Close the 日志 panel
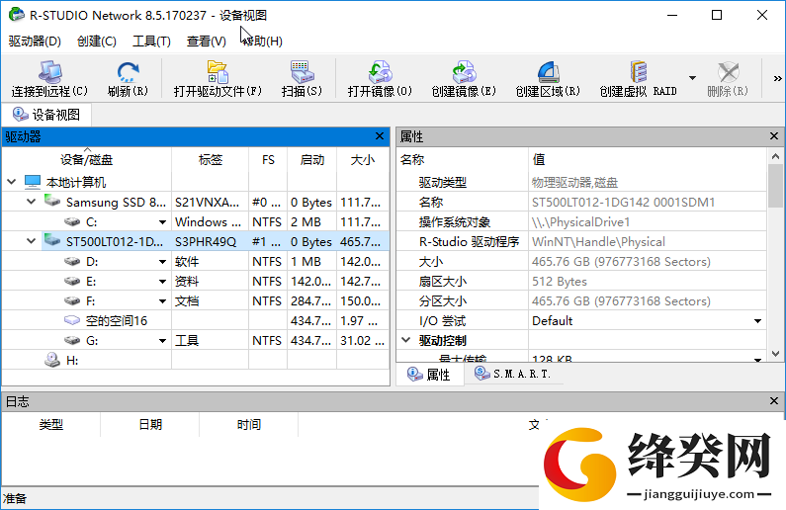Image resolution: width=786 pixels, height=510 pixels. click(774, 401)
